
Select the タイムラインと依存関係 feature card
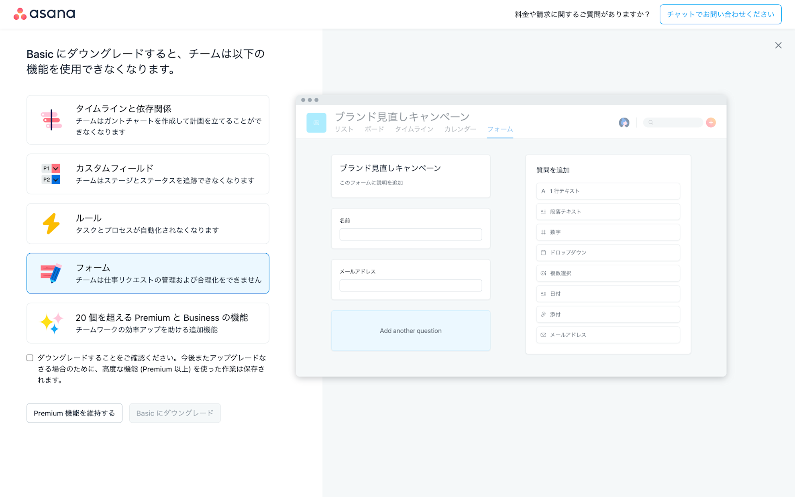(148, 120)
